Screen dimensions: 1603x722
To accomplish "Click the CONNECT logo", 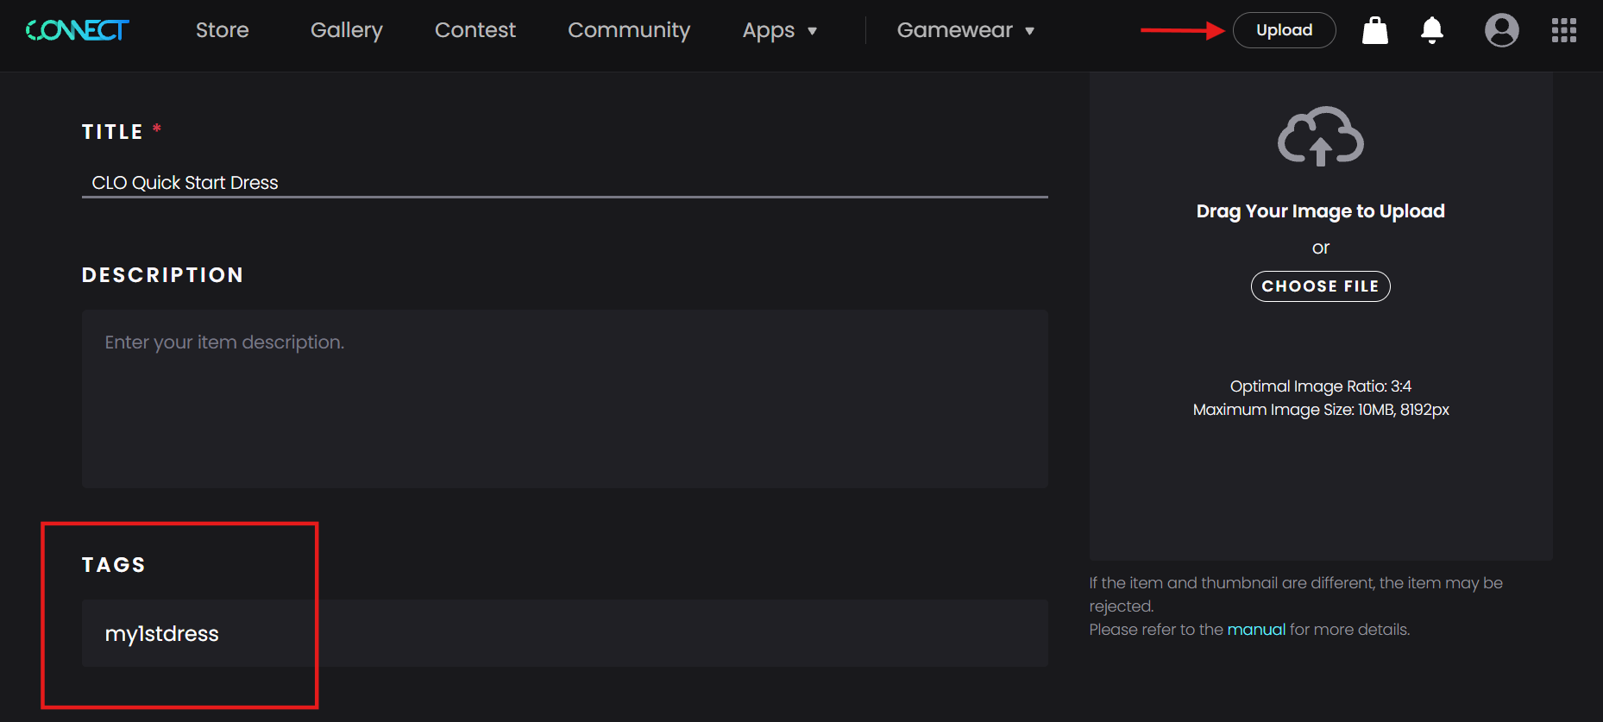I will coord(78,30).
